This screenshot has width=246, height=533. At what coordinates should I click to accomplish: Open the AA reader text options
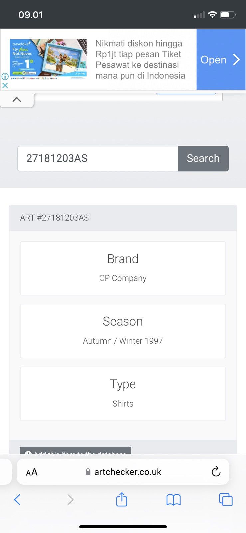click(x=32, y=472)
